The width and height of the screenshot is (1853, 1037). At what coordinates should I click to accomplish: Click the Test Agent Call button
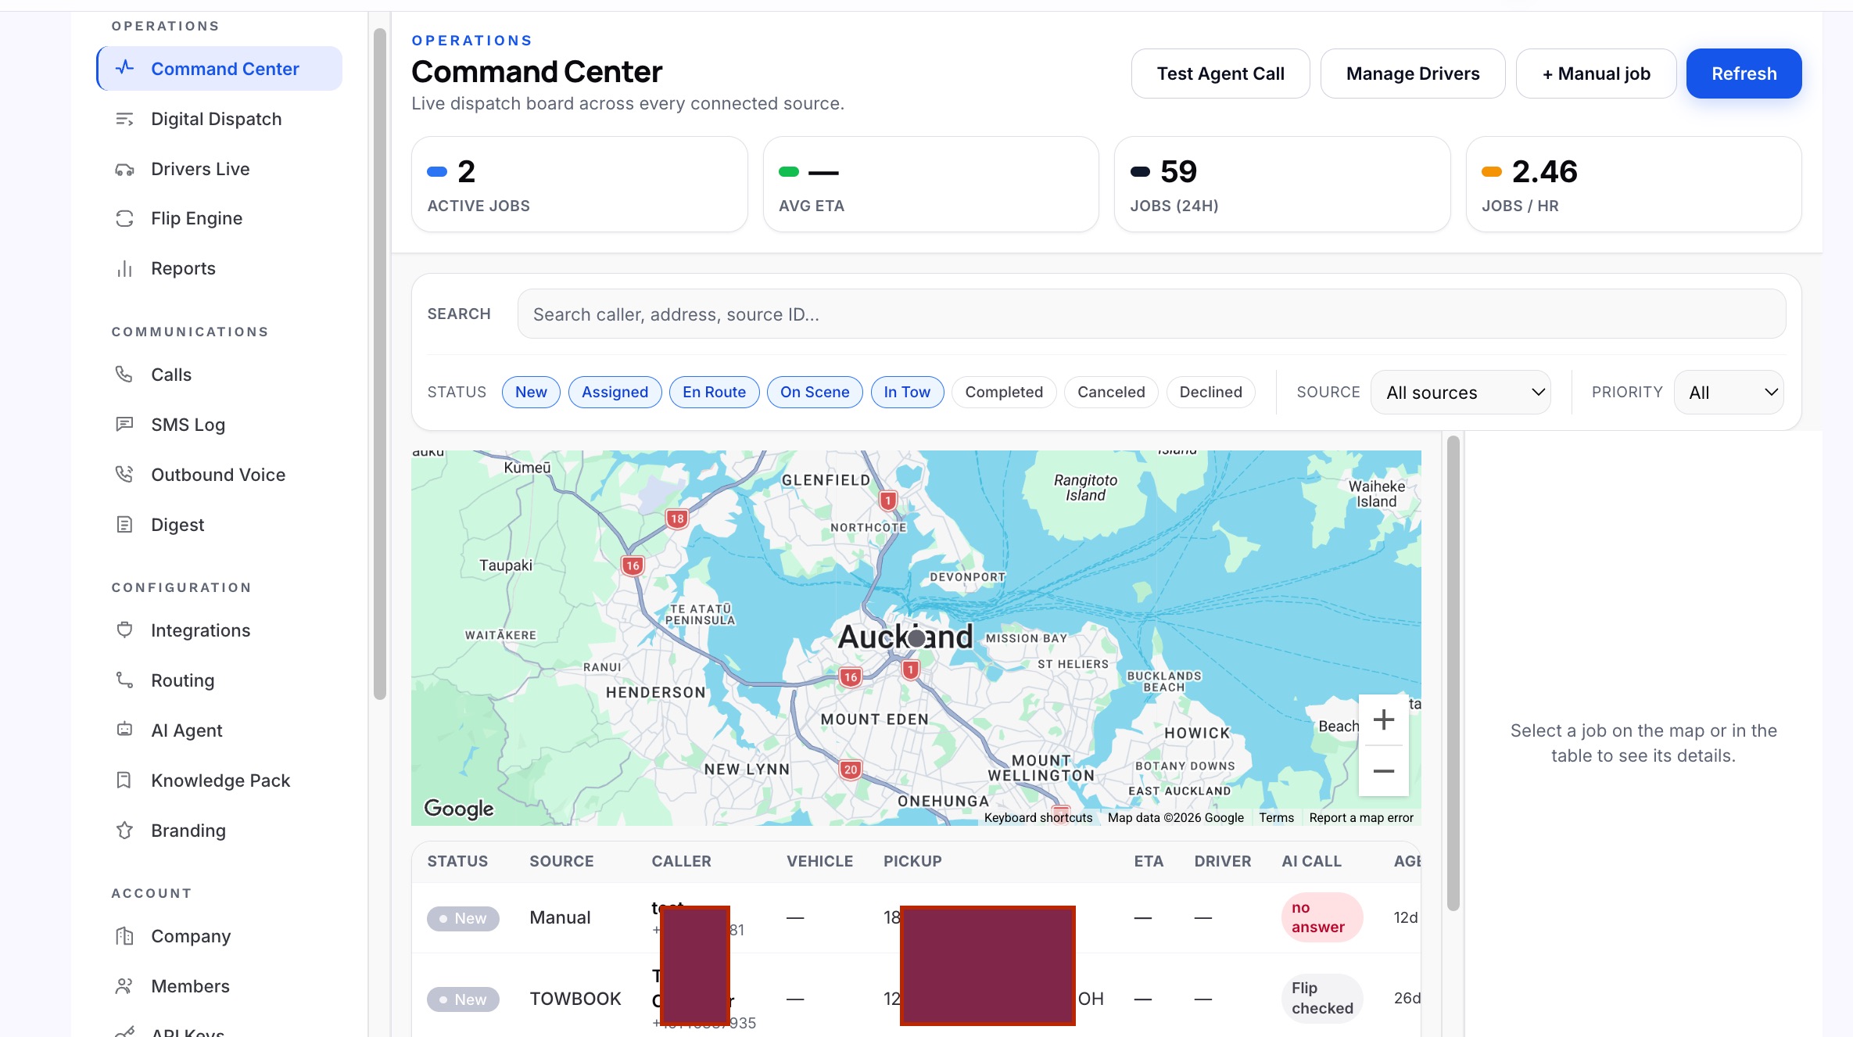(x=1220, y=74)
